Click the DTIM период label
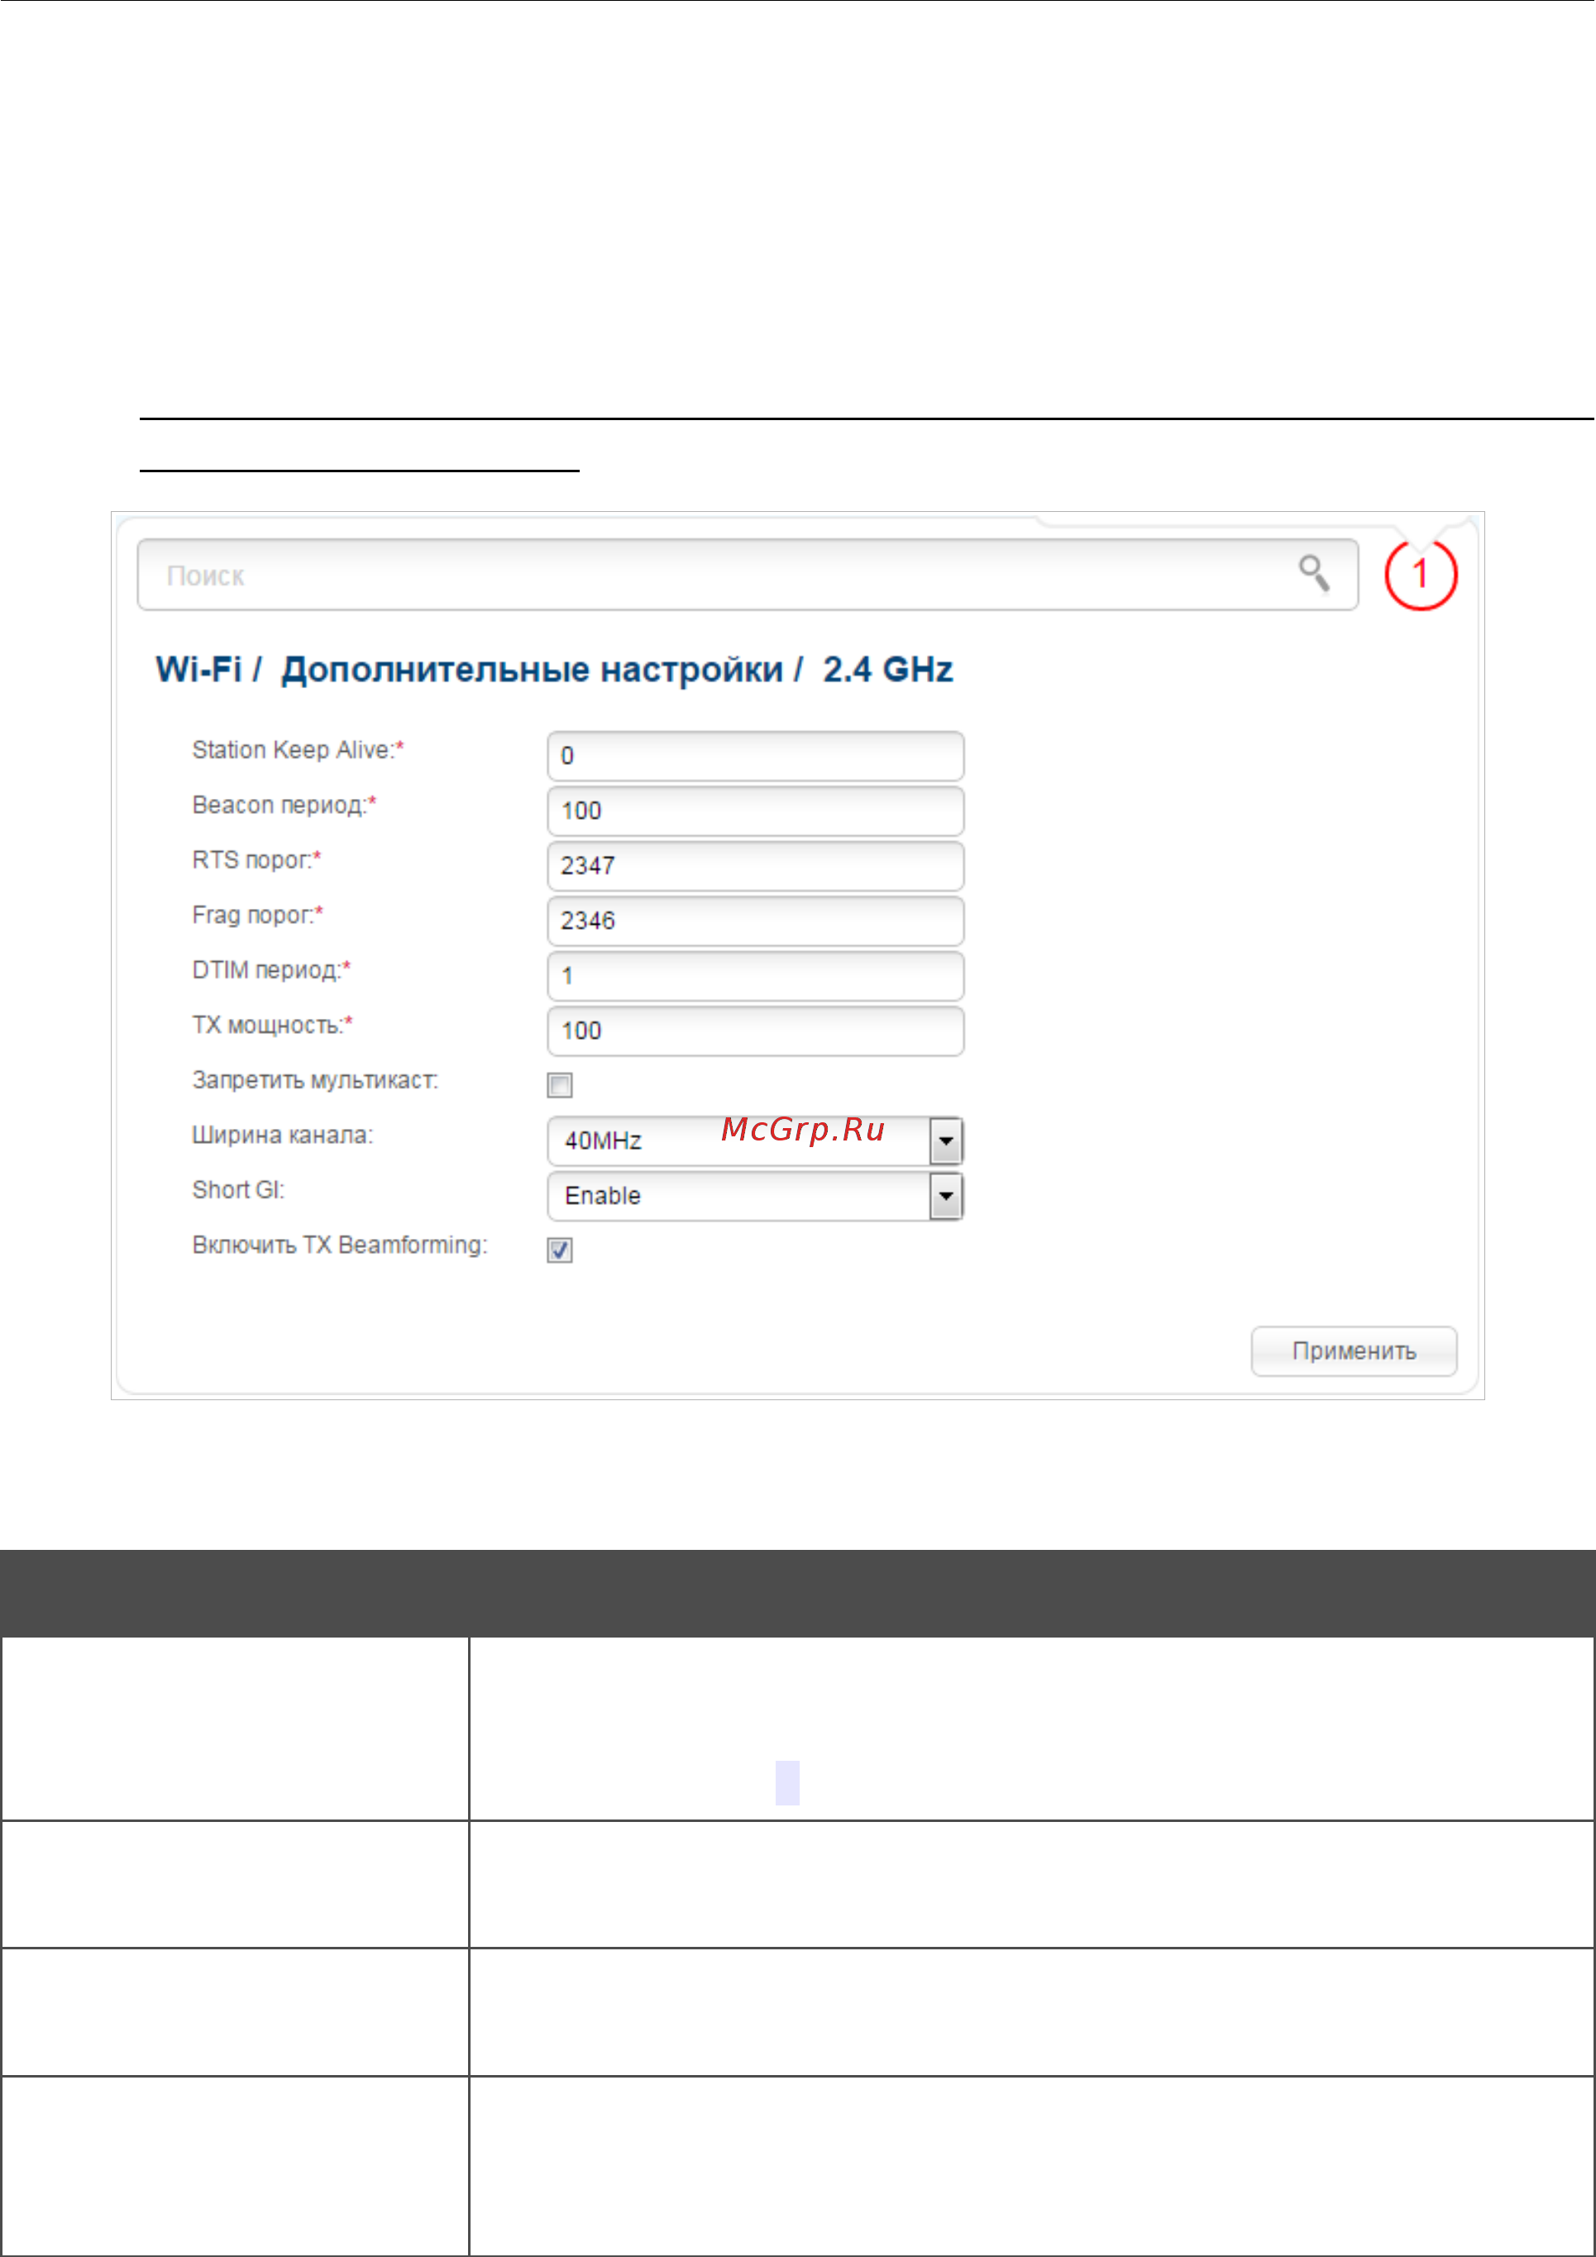 pos(271,970)
